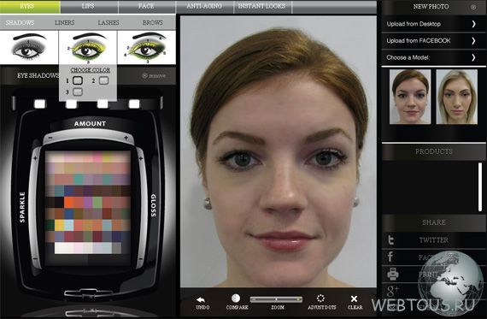Click the Compare circle icon
Image resolution: width=487 pixels, height=319 pixels.
(236, 298)
